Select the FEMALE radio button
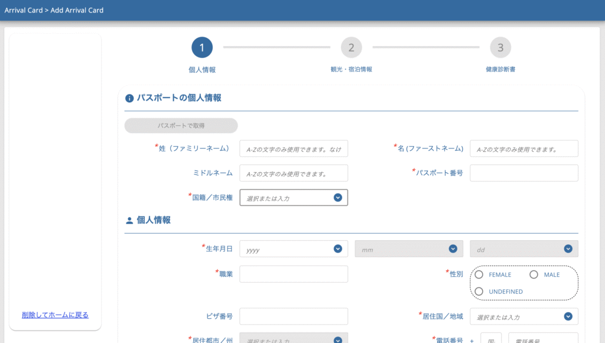This screenshot has width=605, height=343. click(479, 274)
